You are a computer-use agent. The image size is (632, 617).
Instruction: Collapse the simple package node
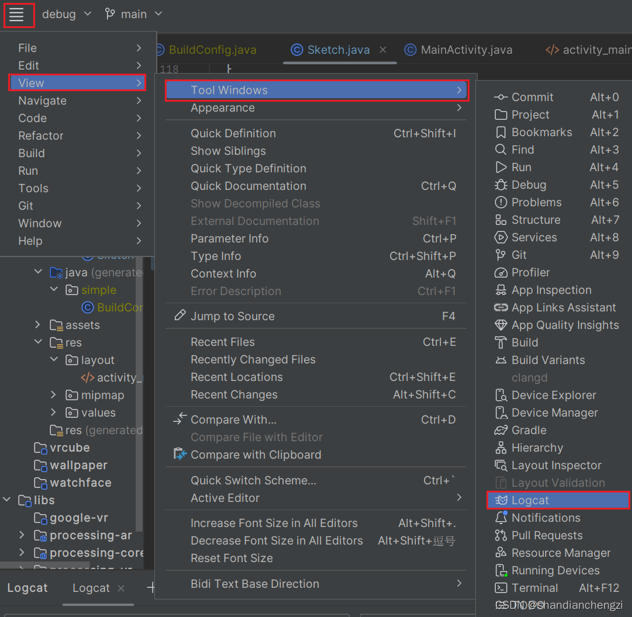54,289
